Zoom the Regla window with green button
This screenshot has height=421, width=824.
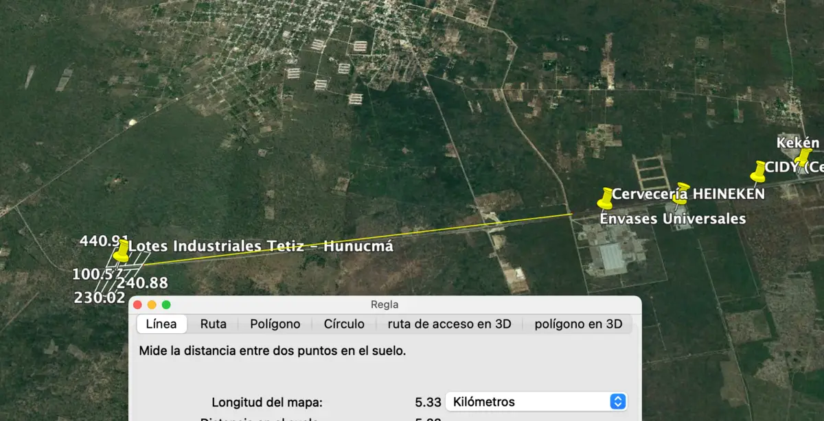[x=165, y=304]
